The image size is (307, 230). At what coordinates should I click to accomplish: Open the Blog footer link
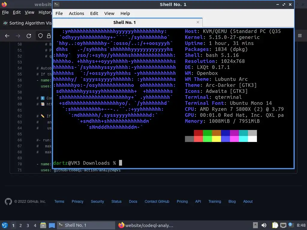[x=232, y=202]
